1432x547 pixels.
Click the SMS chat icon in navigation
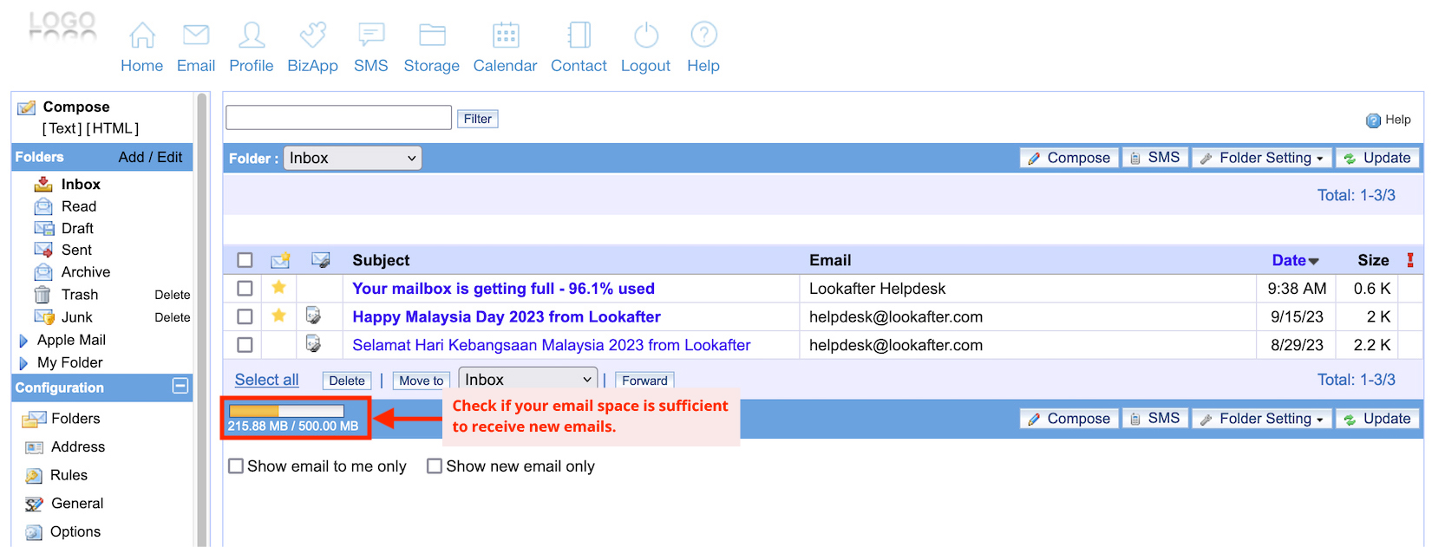370,36
